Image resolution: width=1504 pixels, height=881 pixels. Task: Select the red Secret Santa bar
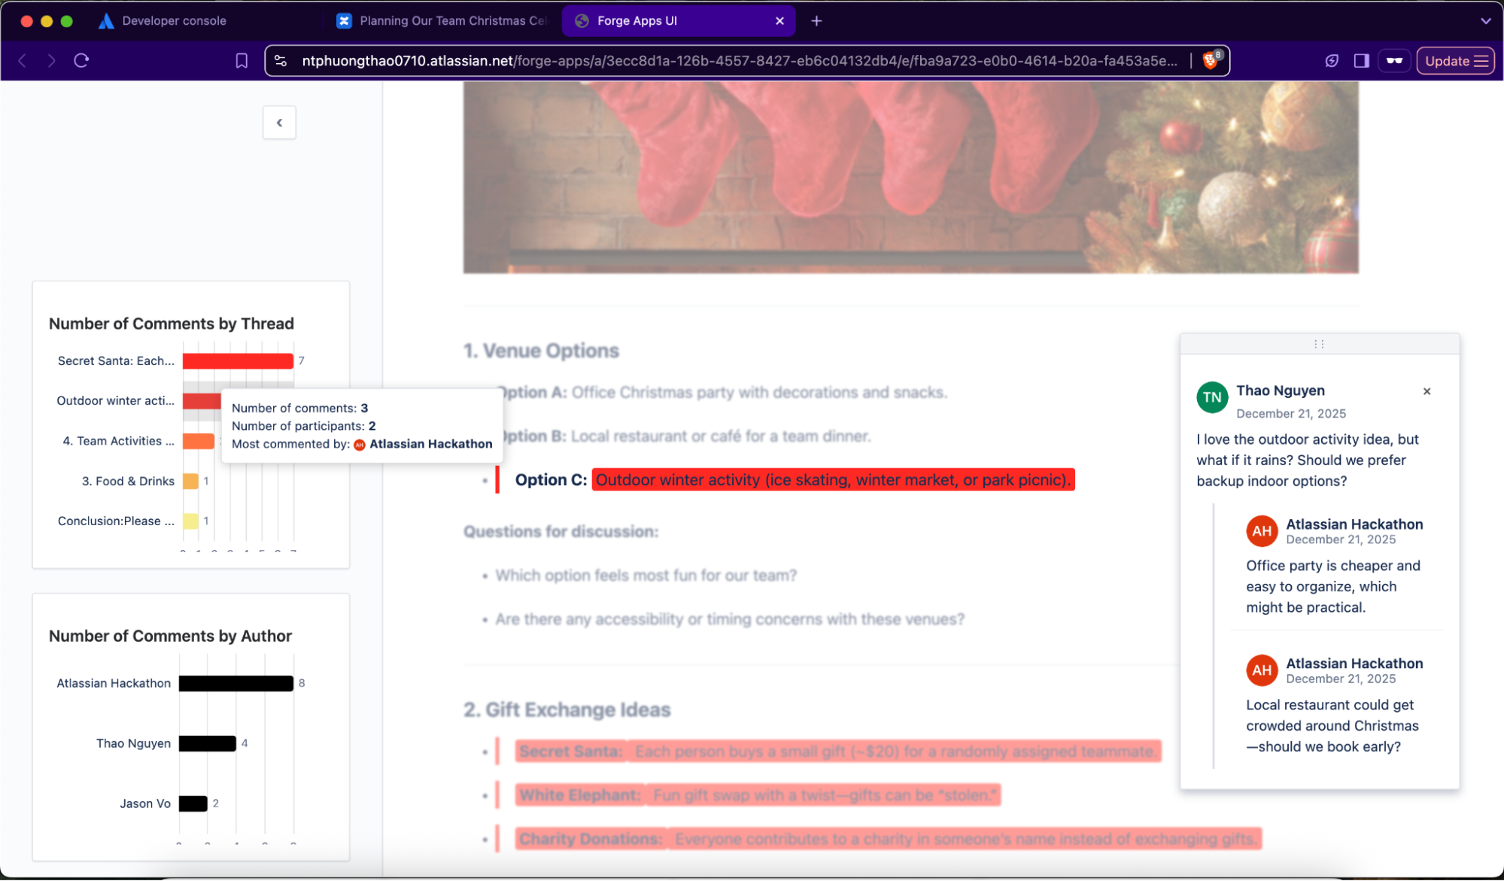click(238, 361)
